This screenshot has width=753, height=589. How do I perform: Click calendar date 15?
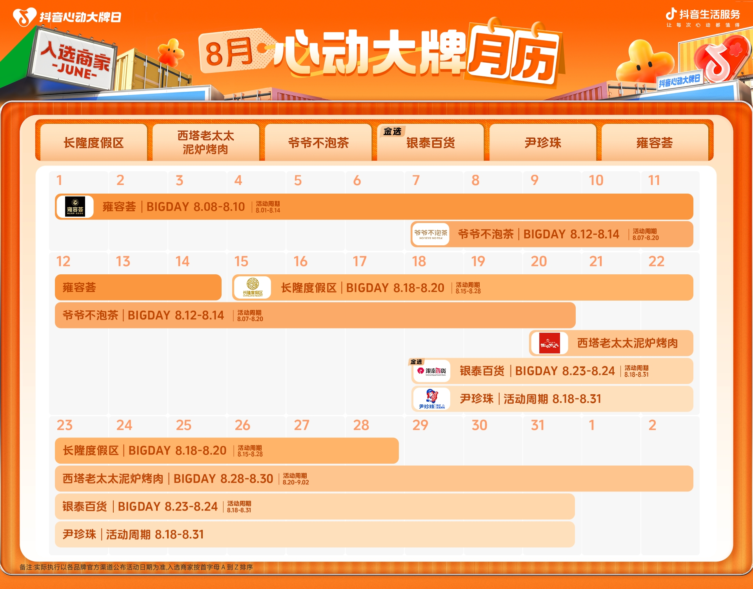[241, 261]
